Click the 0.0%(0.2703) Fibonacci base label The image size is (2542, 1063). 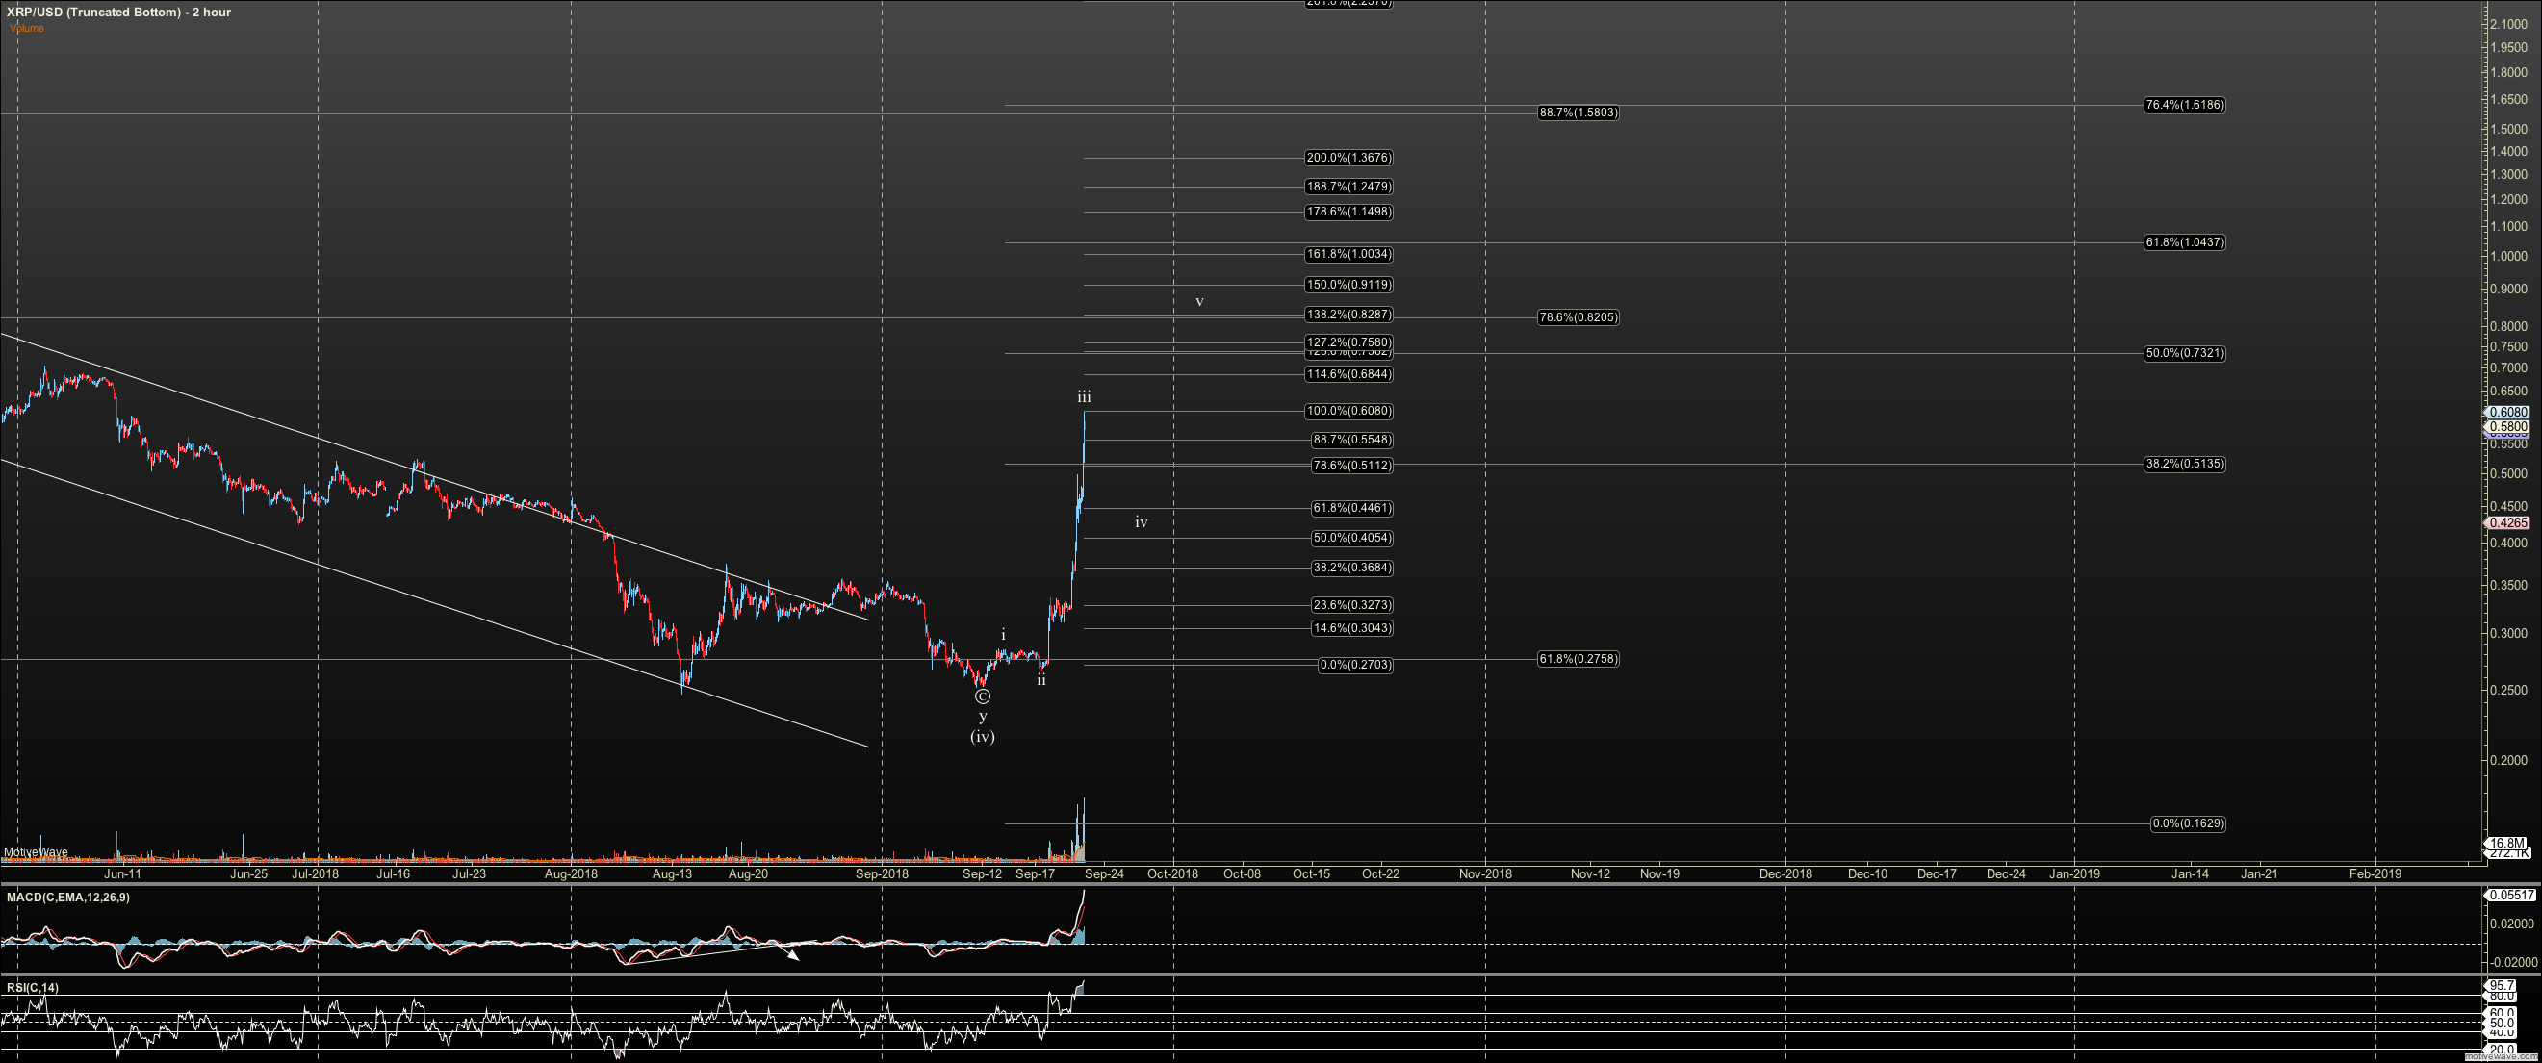pos(1356,665)
